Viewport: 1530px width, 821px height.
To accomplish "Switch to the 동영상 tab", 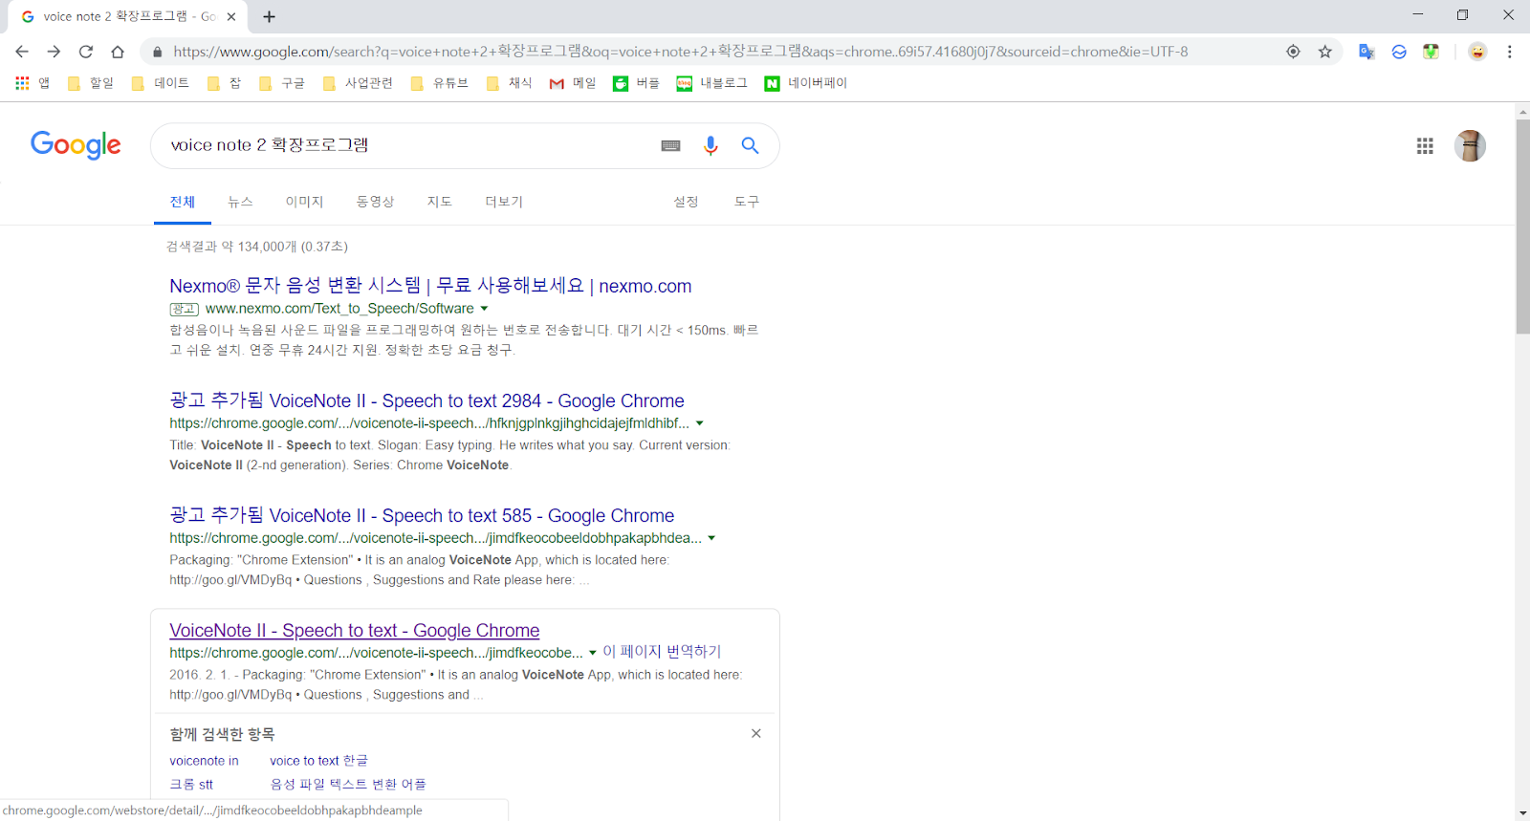I will [375, 202].
